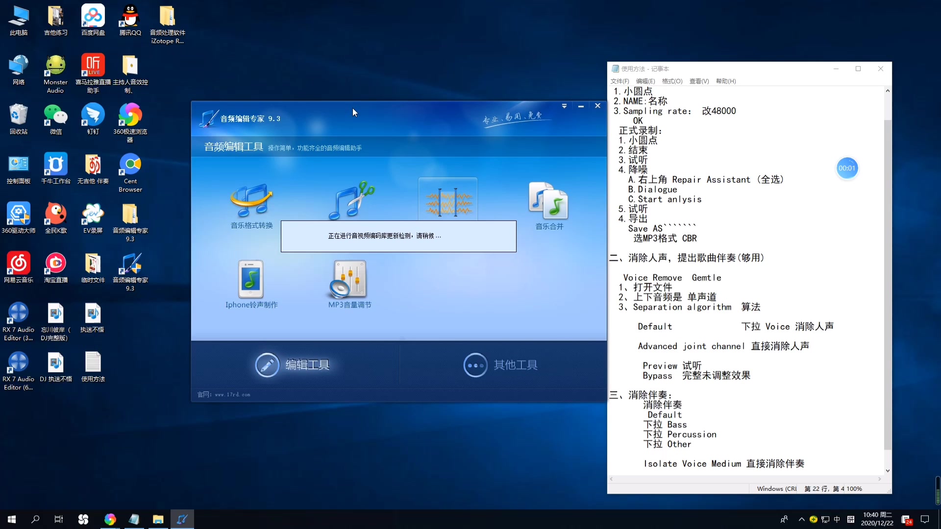Screen dimensions: 941x529
Task: Click 编辑工具 tab button
Action: pyautogui.click(x=293, y=364)
